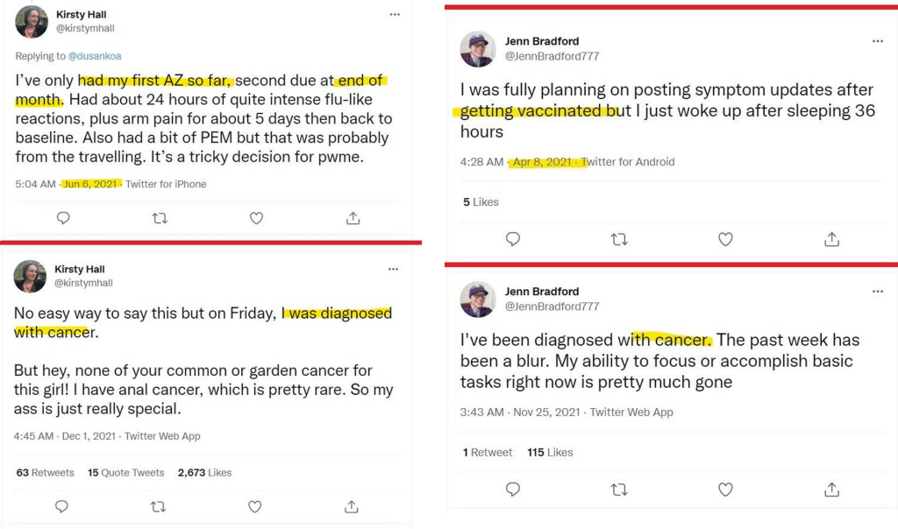View the 63 Retweets list
Screen dimensions: 898x529
click(46, 472)
